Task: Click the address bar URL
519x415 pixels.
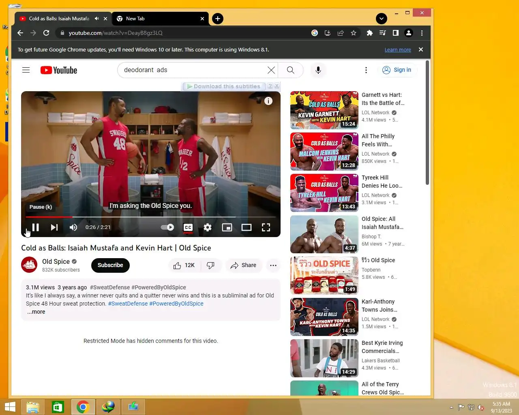Action: (x=116, y=33)
